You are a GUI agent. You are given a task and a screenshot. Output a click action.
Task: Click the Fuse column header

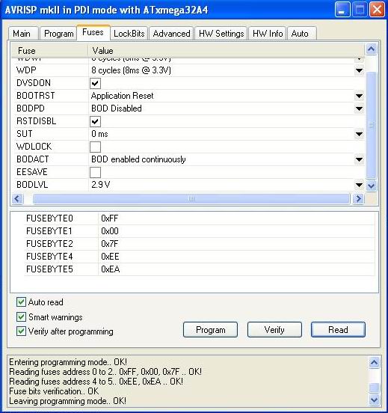pos(49,51)
